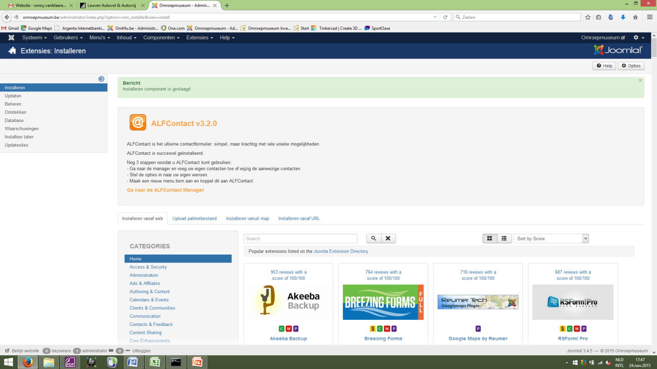Open the Excel icon in the taskbar
The width and height of the screenshot is (657, 369).
click(x=154, y=362)
